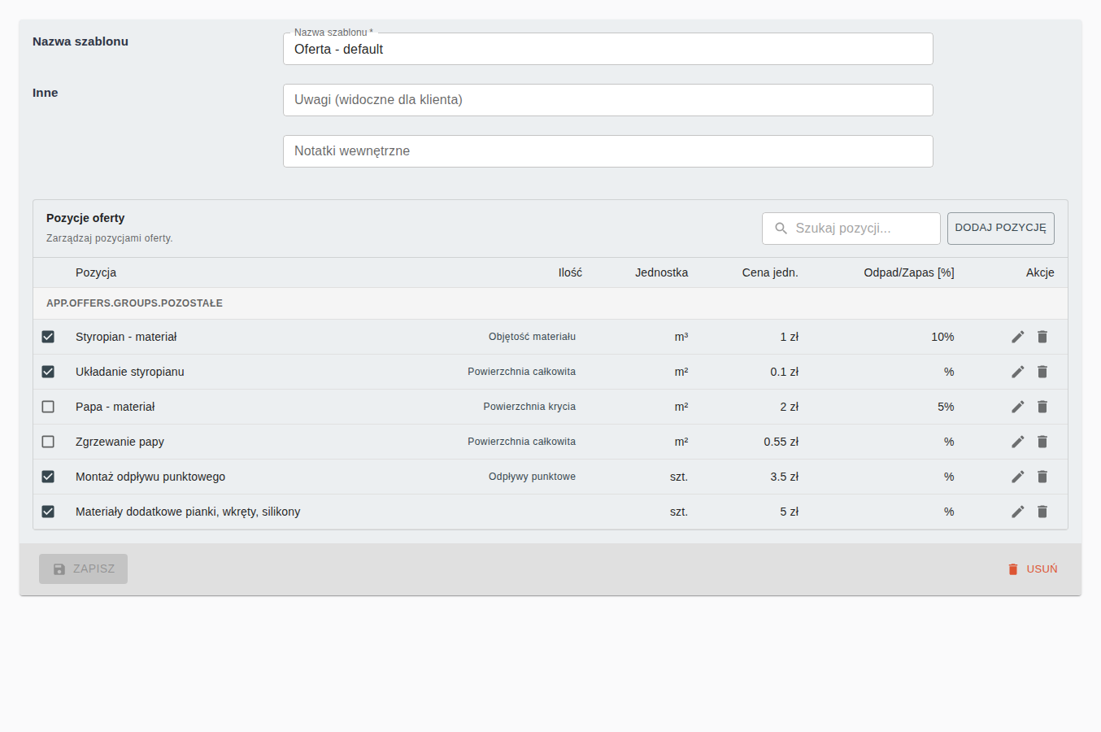The height and width of the screenshot is (732, 1101).
Task: Click the 0.55 zł price cell
Action: pos(781,442)
